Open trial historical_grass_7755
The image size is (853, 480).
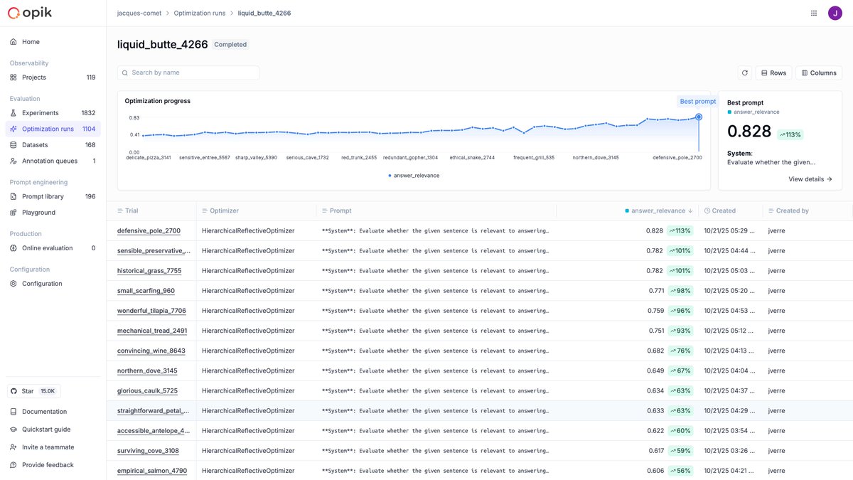coord(149,271)
